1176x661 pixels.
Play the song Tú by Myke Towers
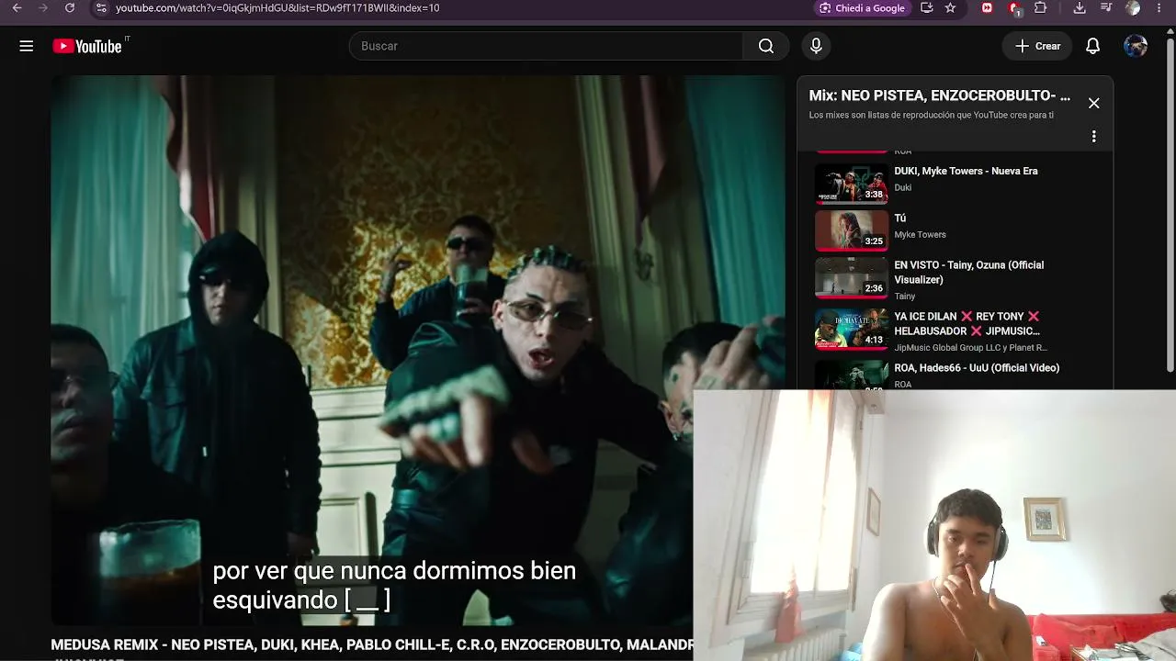pyautogui.click(x=900, y=218)
